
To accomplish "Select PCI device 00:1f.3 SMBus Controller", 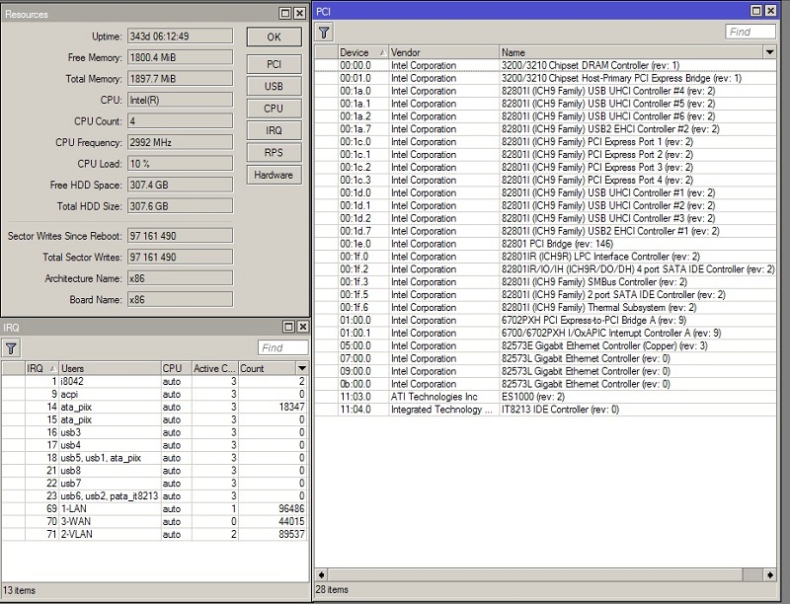I will [545, 282].
